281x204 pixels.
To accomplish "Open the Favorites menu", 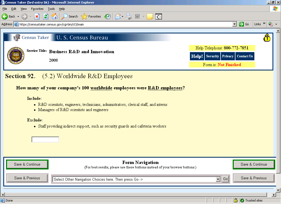I will 37,9.
